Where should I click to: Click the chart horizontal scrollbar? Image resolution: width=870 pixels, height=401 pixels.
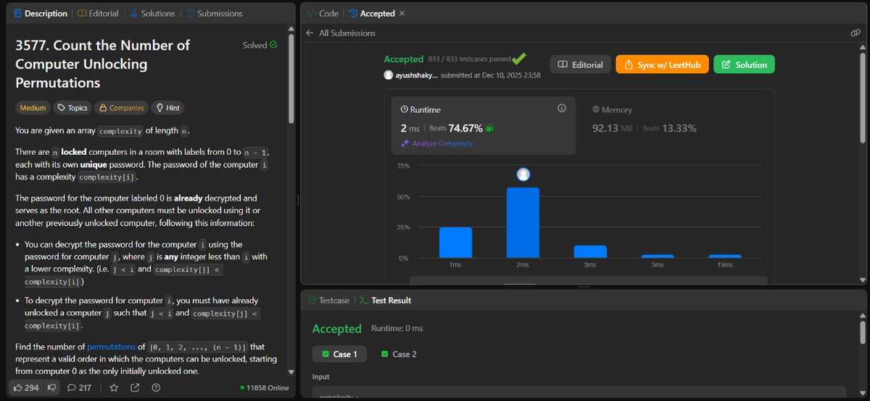point(588,282)
